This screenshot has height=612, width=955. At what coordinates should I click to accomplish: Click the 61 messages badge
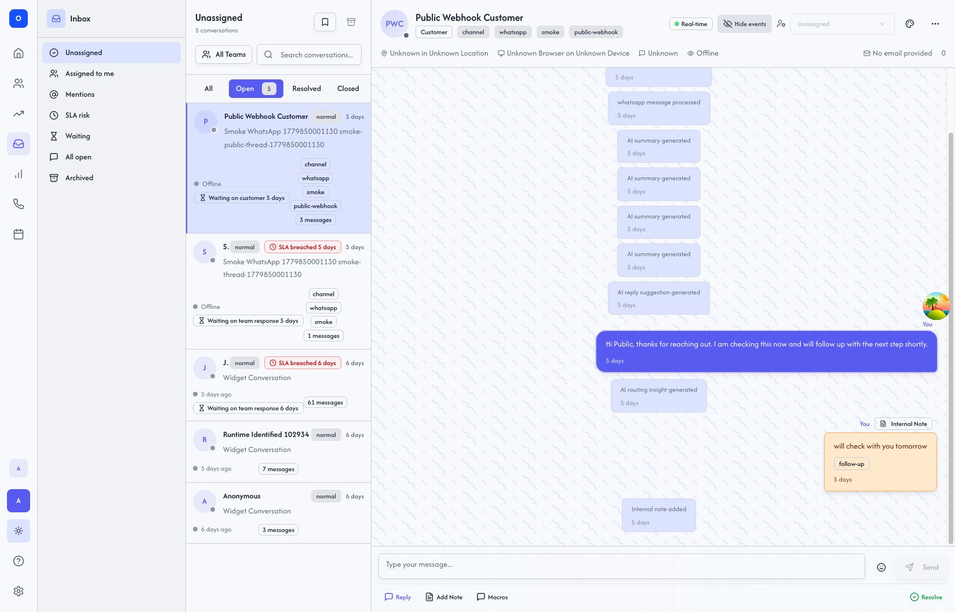tap(325, 402)
